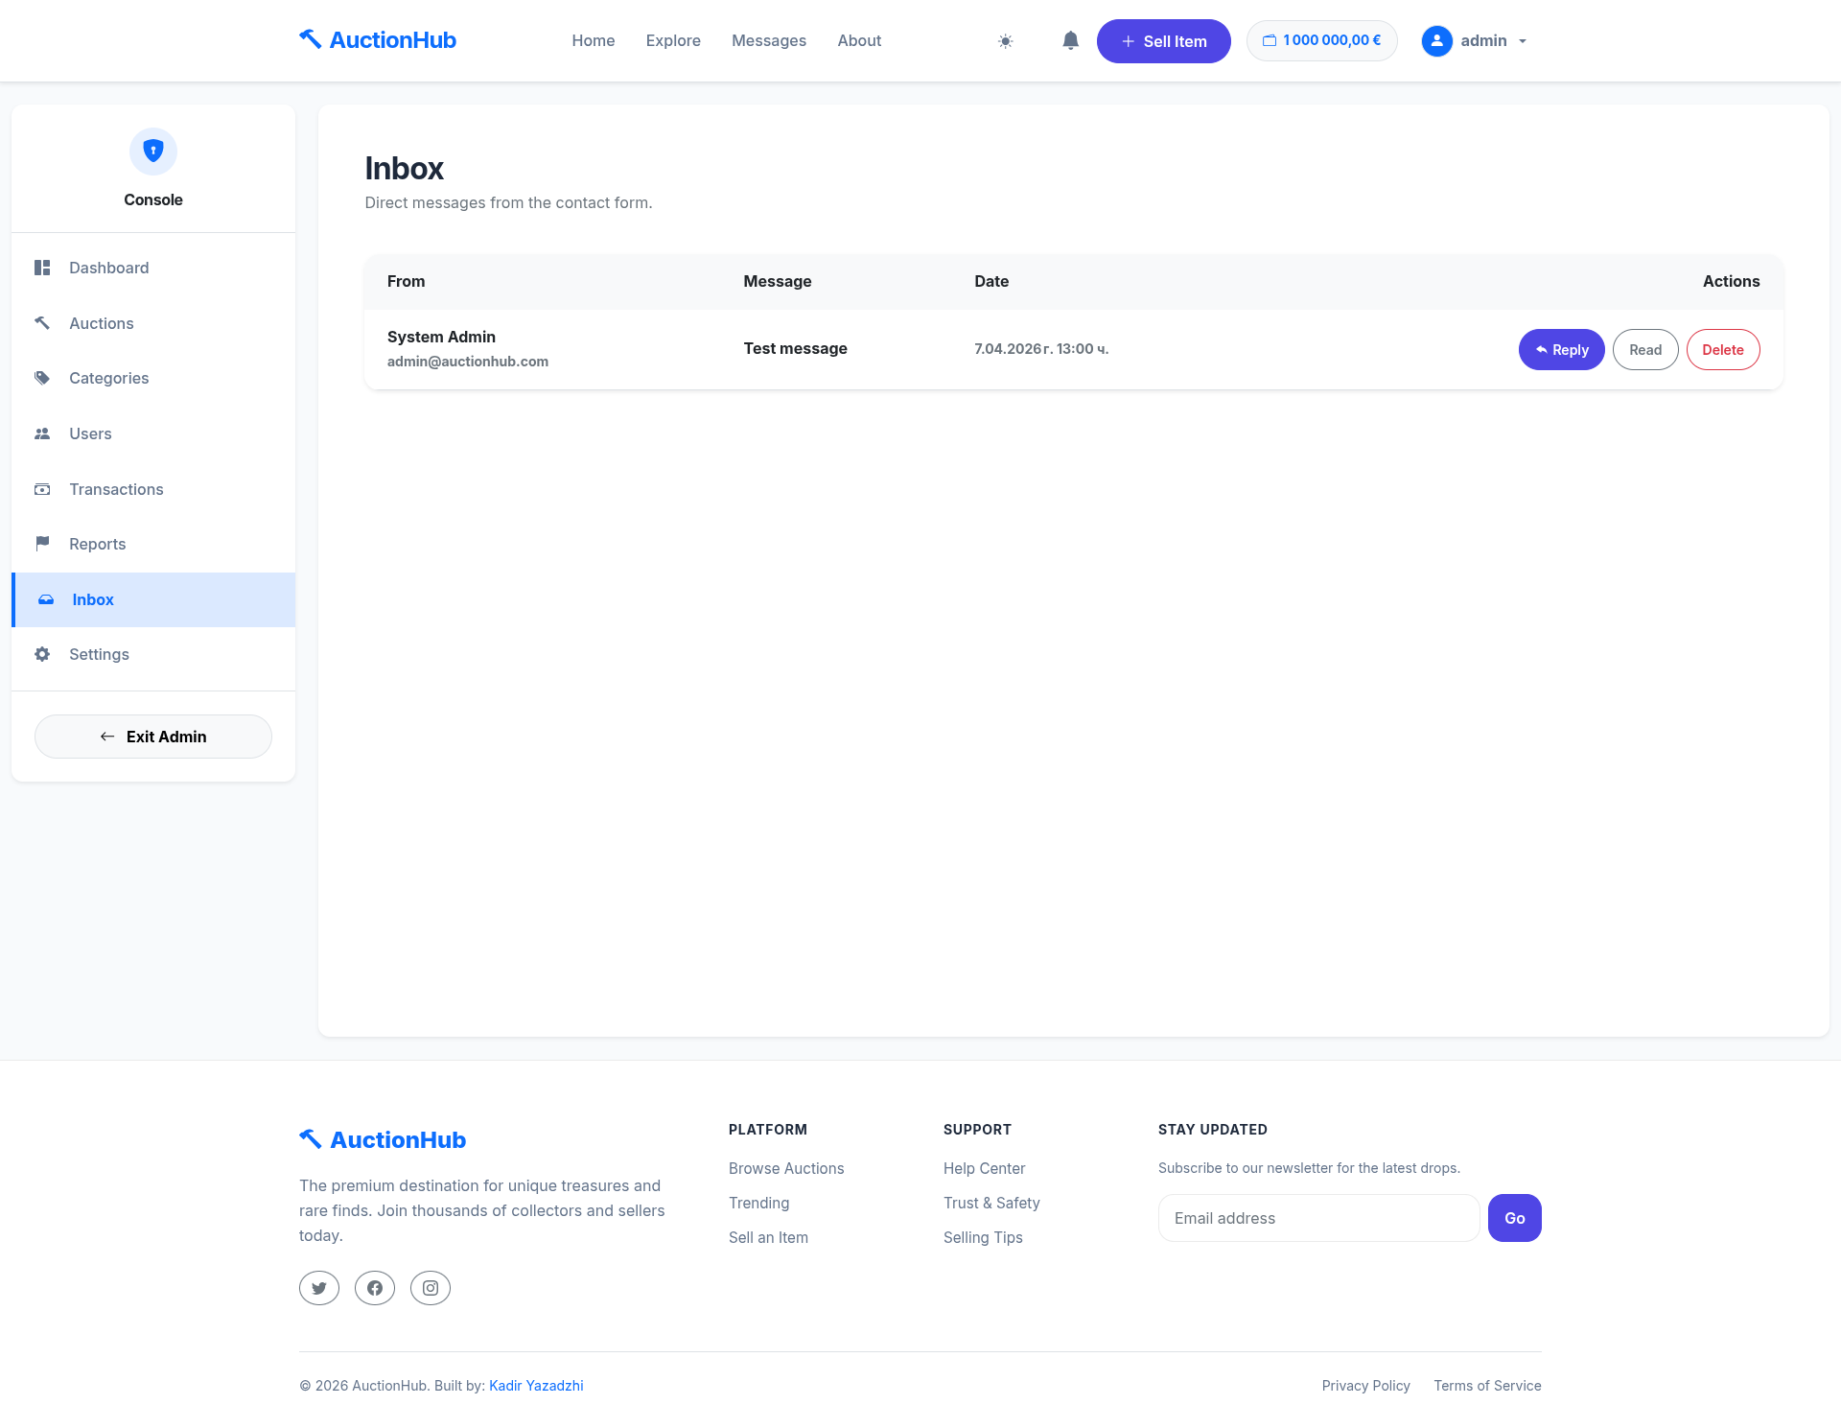Click the Sell Item button
The image size is (1841, 1428).
coord(1163,41)
